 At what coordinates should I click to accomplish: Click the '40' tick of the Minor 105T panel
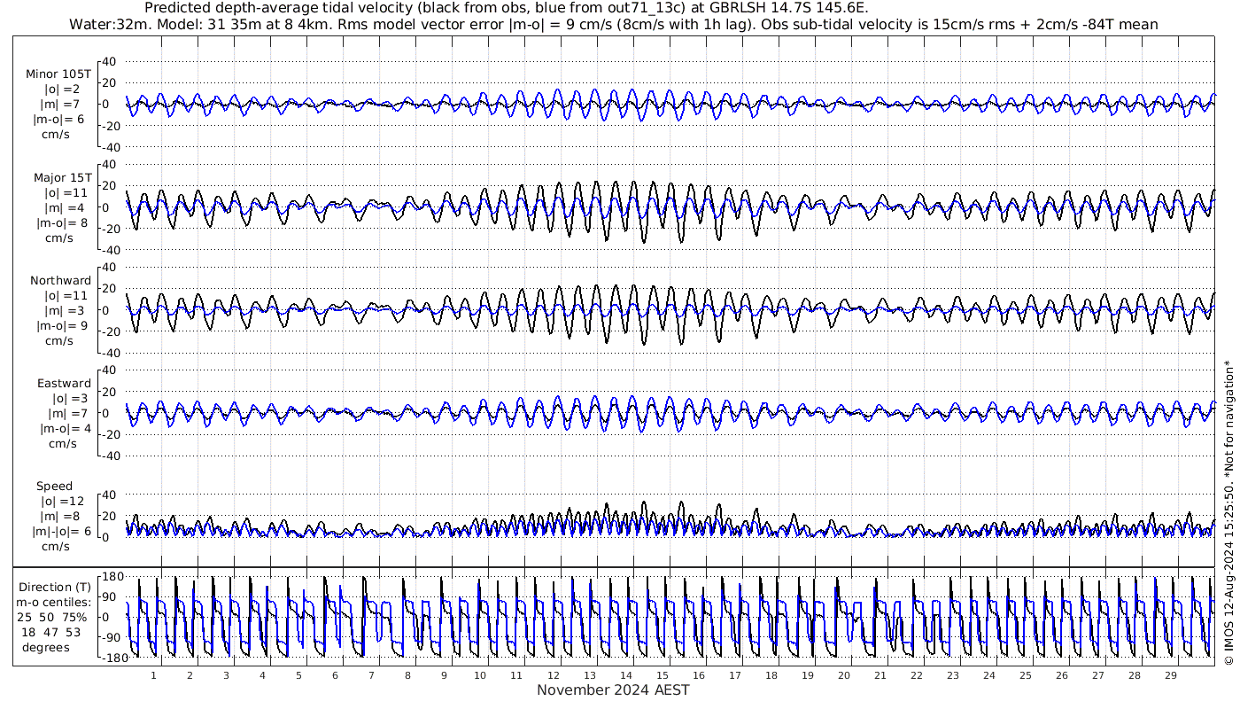tap(110, 62)
